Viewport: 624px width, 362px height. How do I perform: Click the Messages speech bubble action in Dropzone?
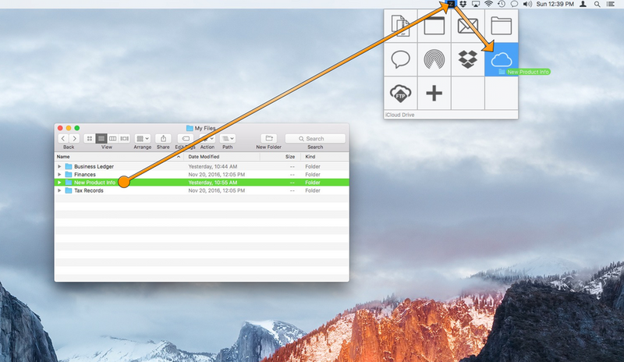point(400,59)
